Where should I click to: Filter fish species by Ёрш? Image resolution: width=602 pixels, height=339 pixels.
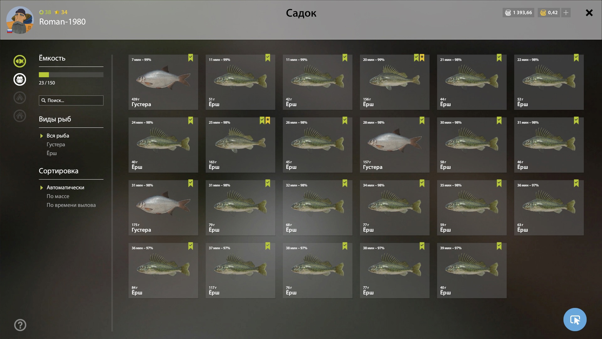coord(52,153)
